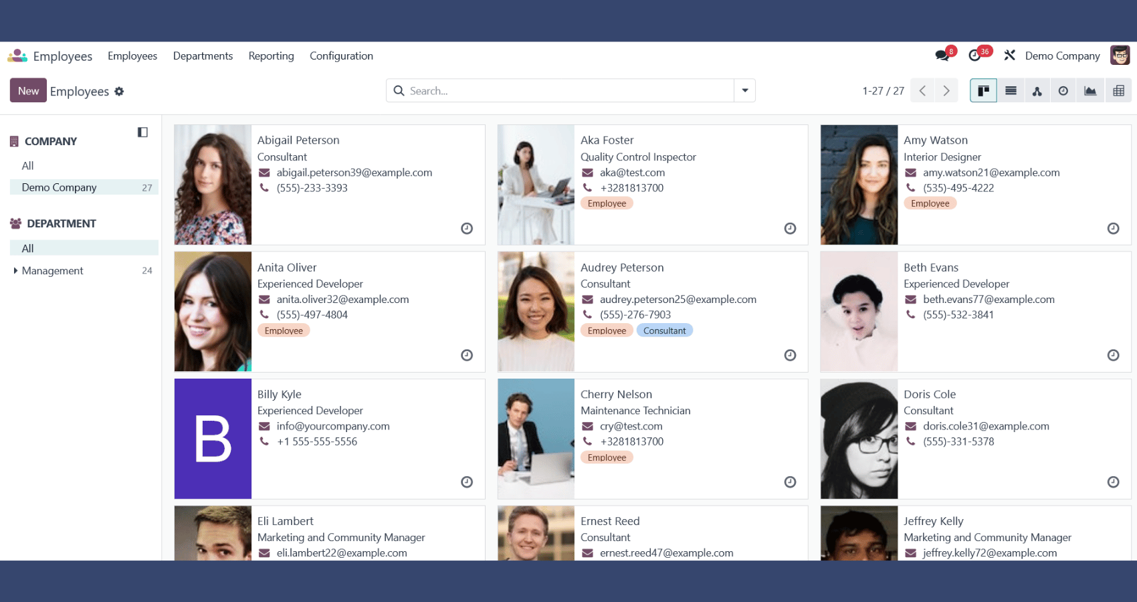Open the Reporting menu

coord(271,56)
